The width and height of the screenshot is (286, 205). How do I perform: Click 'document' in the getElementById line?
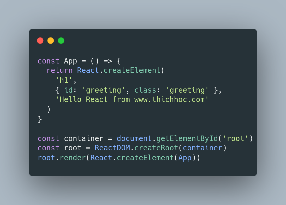[134, 139]
